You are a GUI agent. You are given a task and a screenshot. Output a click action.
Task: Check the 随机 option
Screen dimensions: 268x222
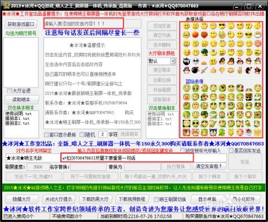(x=82, y=134)
